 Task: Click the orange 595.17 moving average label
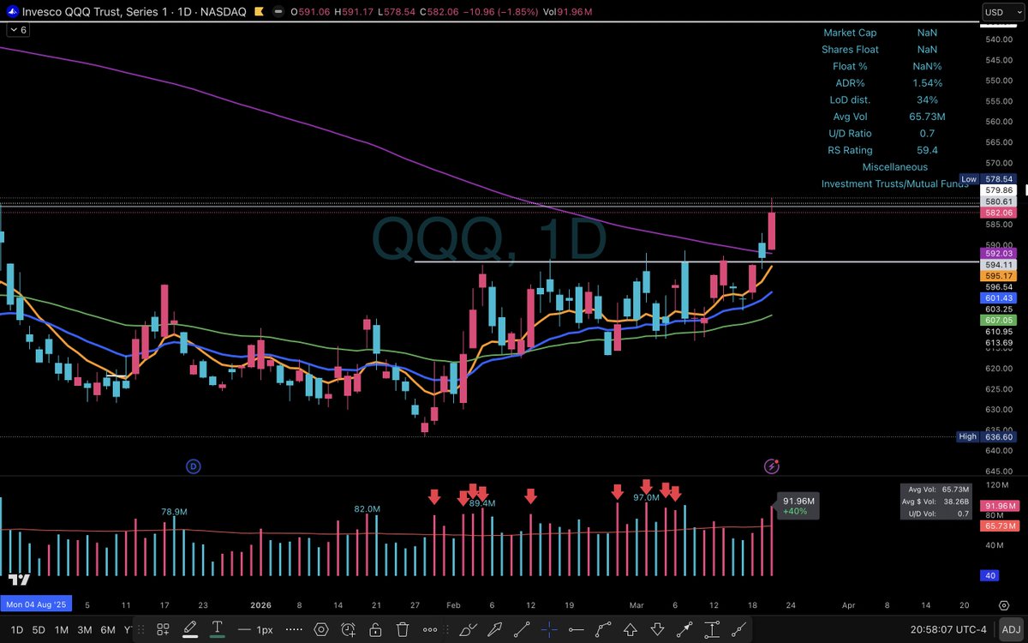coord(1000,277)
